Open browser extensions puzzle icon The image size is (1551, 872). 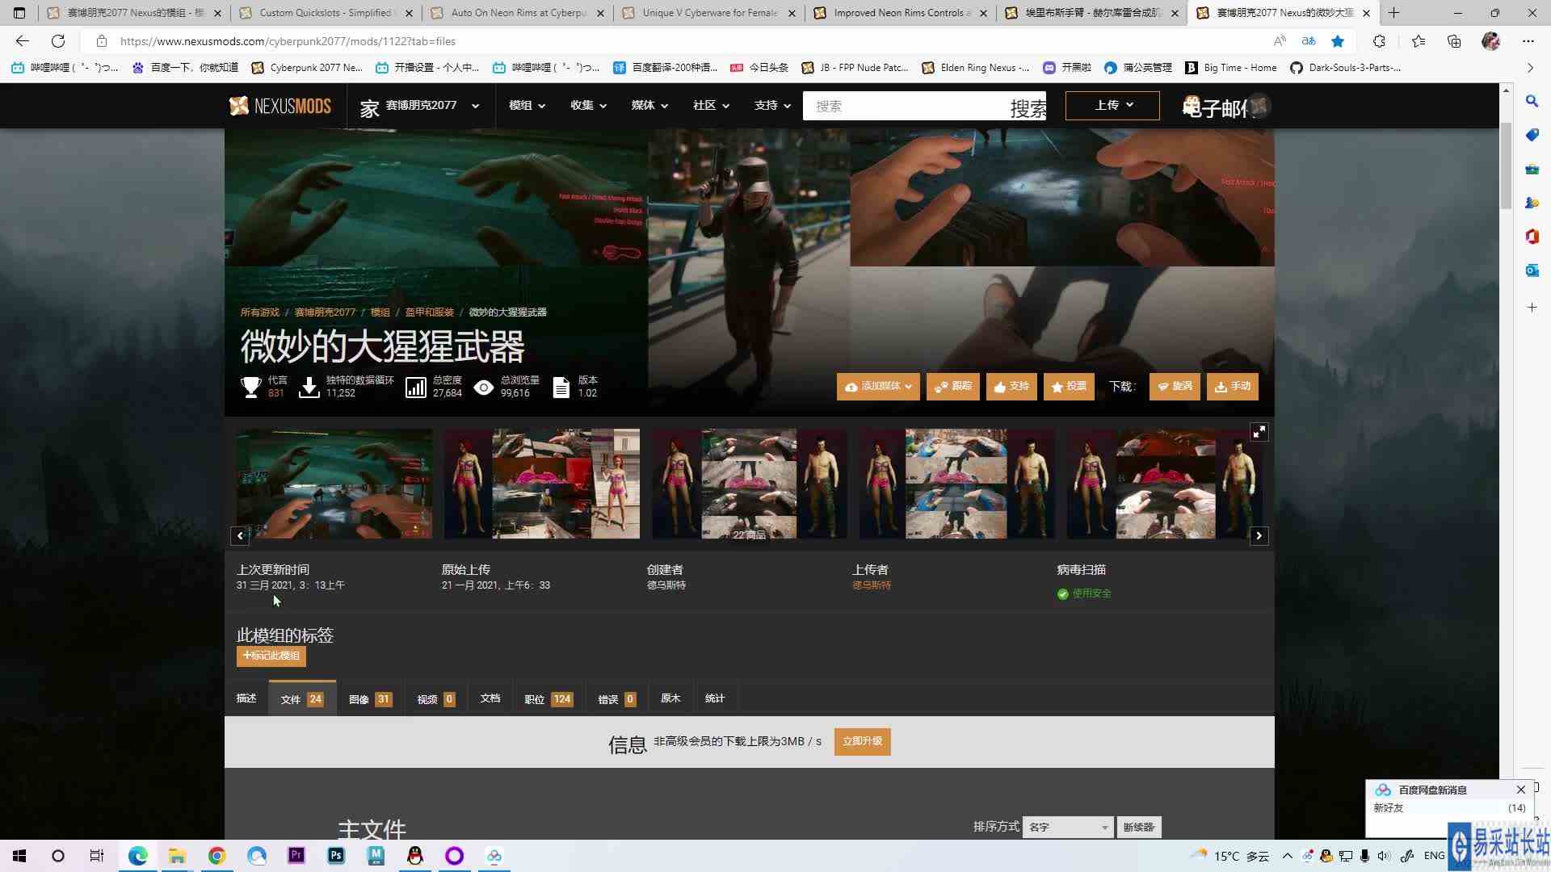(1379, 41)
